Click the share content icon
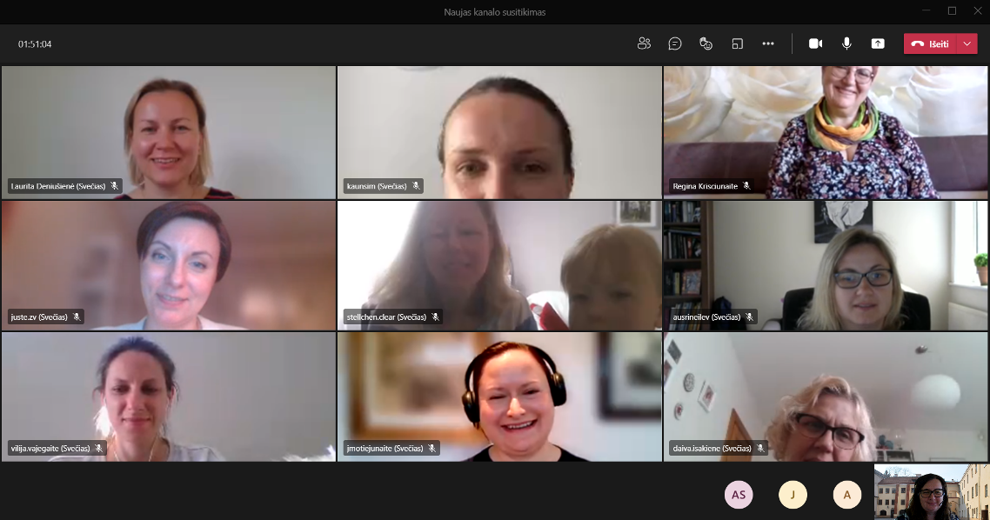Image resolution: width=990 pixels, height=520 pixels. click(x=878, y=43)
